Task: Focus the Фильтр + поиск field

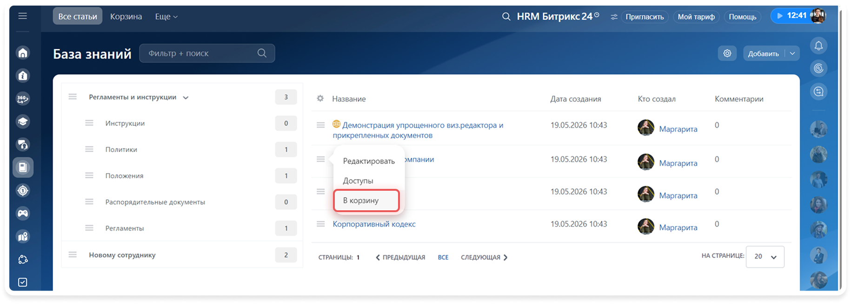Action: pyautogui.click(x=207, y=53)
